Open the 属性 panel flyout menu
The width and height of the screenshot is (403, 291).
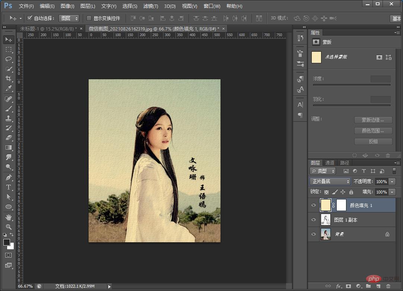coord(397,33)
